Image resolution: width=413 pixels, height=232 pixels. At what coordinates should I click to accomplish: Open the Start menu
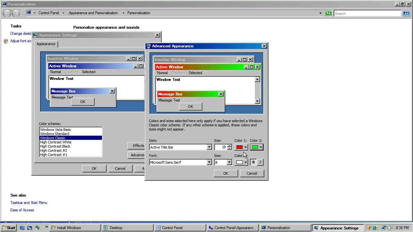(8, 227)
